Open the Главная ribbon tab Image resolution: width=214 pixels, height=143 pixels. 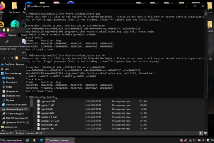point(12,35)
